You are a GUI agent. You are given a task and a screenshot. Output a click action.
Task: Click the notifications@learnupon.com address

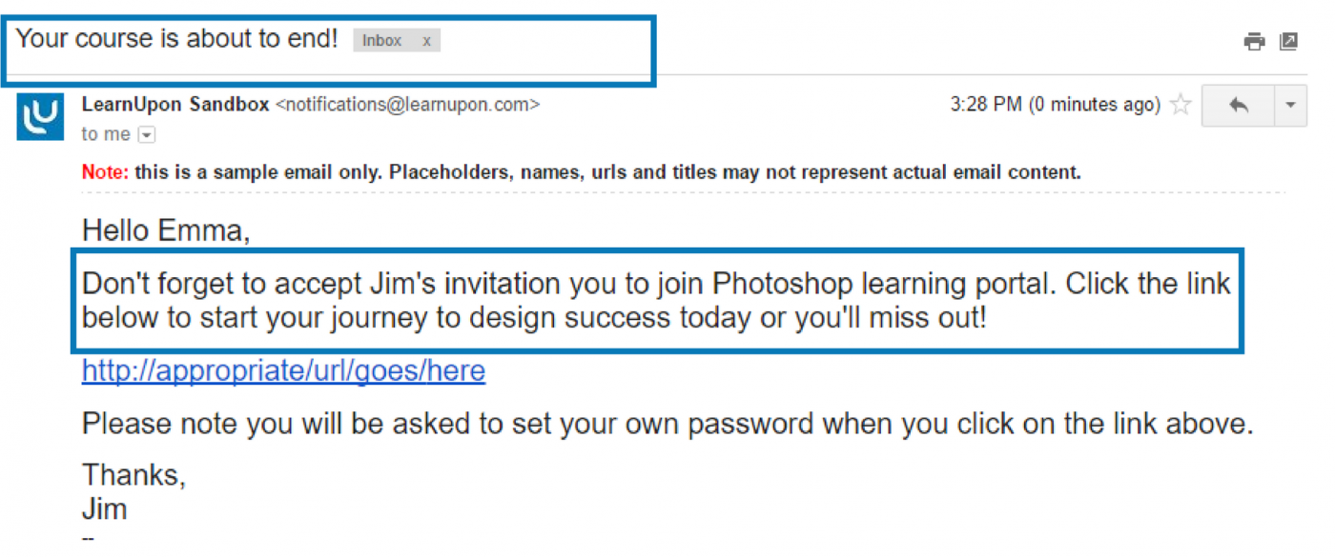(407, 105)
